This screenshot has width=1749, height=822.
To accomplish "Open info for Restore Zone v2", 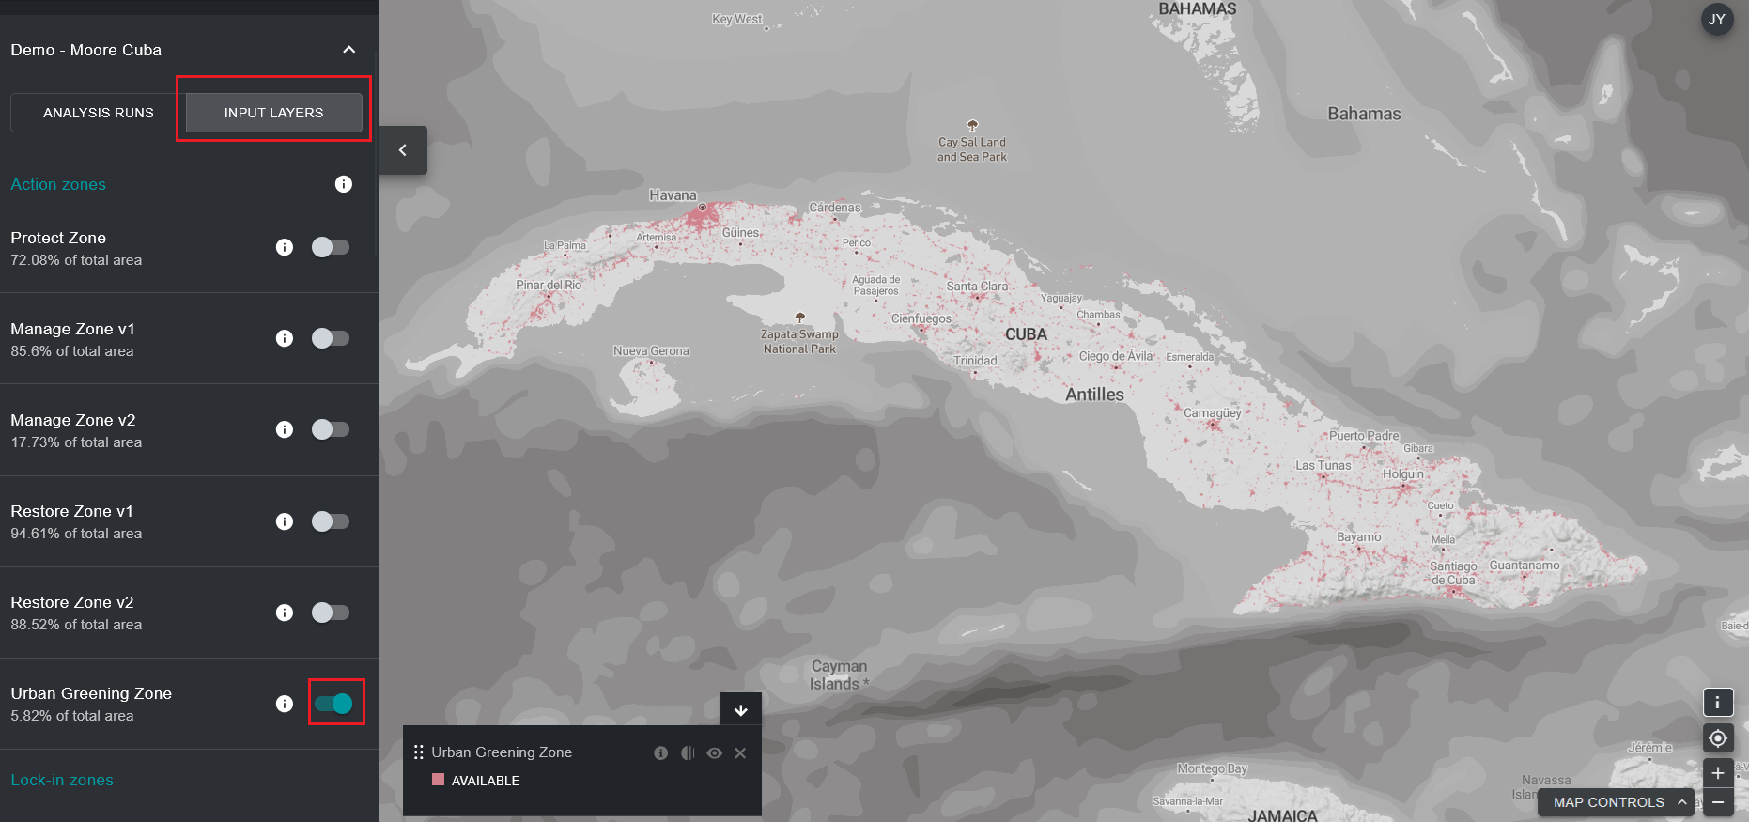I will tap(285, 613).
